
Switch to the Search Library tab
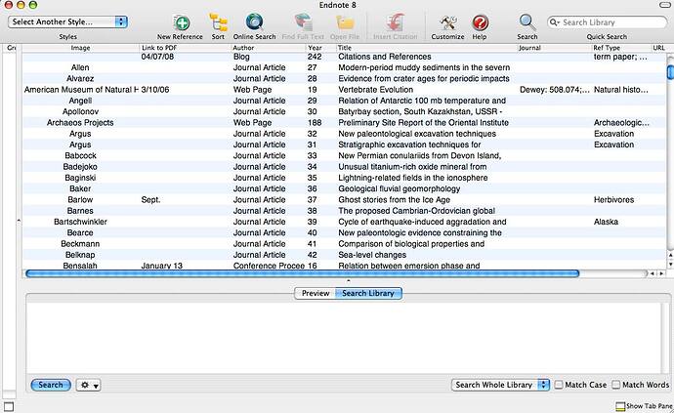click(368, 293)
